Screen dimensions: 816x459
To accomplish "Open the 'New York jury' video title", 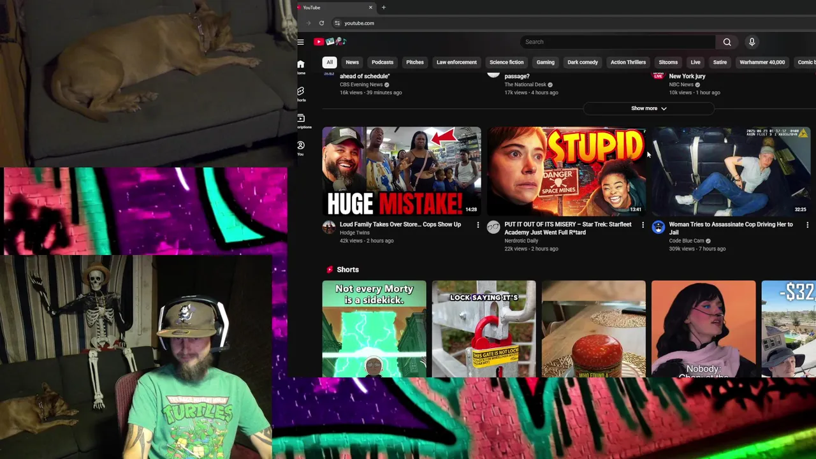I will (x=687, y=76).
